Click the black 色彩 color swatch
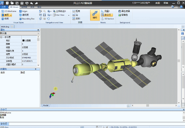 click(23, 40)
